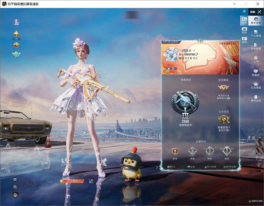Close the 资料 profile panel with X
The image size is (264, 206).
coord(259,12)
